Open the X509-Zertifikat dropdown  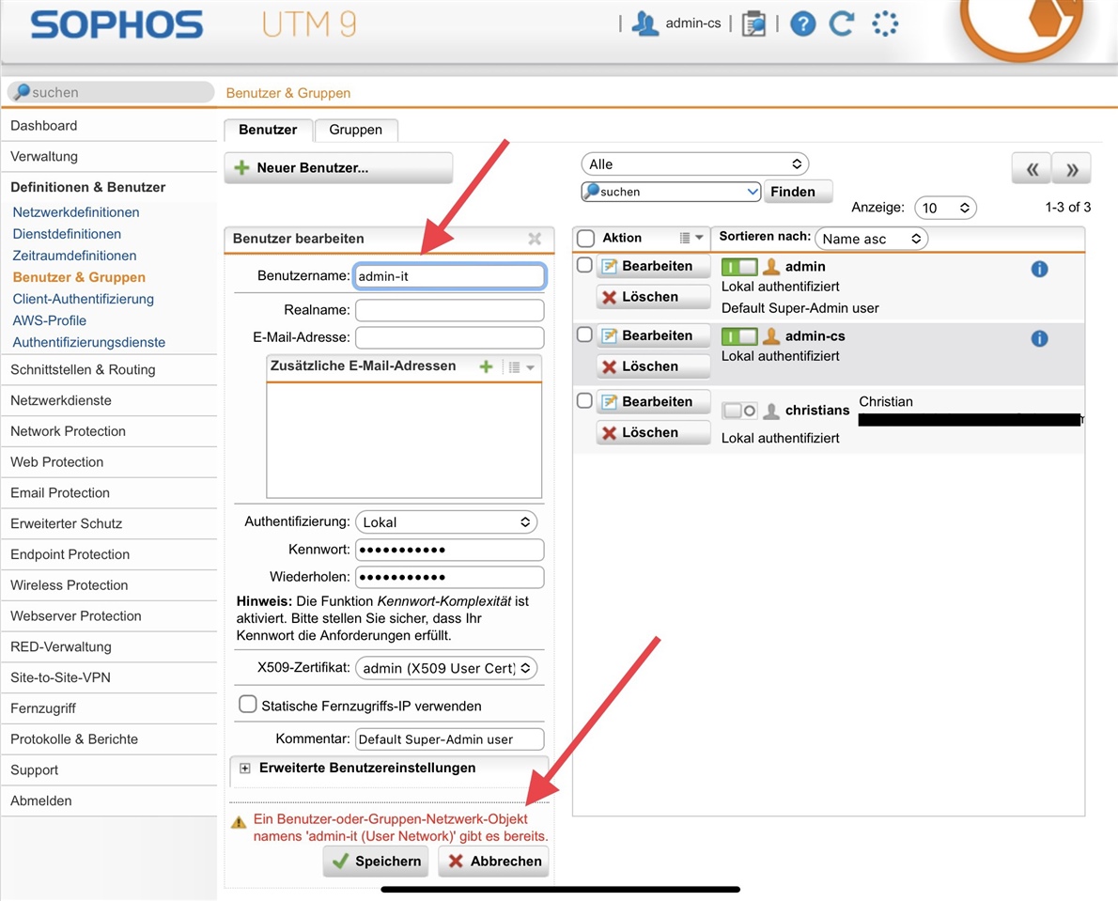pos(445,668)
